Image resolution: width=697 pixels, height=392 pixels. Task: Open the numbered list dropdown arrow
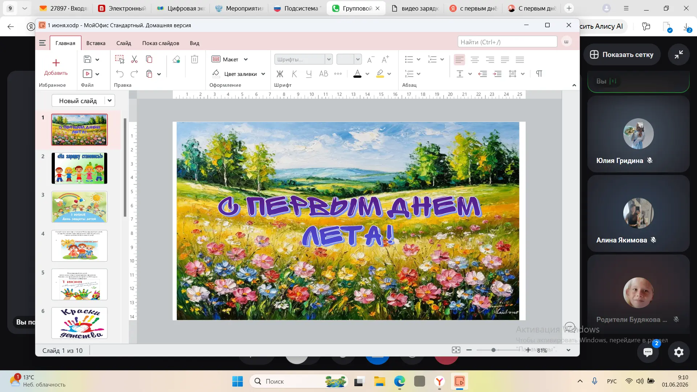(x=442, y=60)
